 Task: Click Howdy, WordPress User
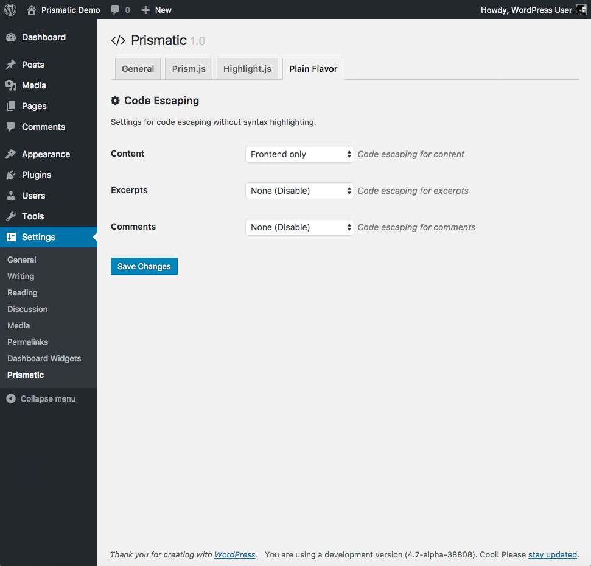click(x=526, y=10)
